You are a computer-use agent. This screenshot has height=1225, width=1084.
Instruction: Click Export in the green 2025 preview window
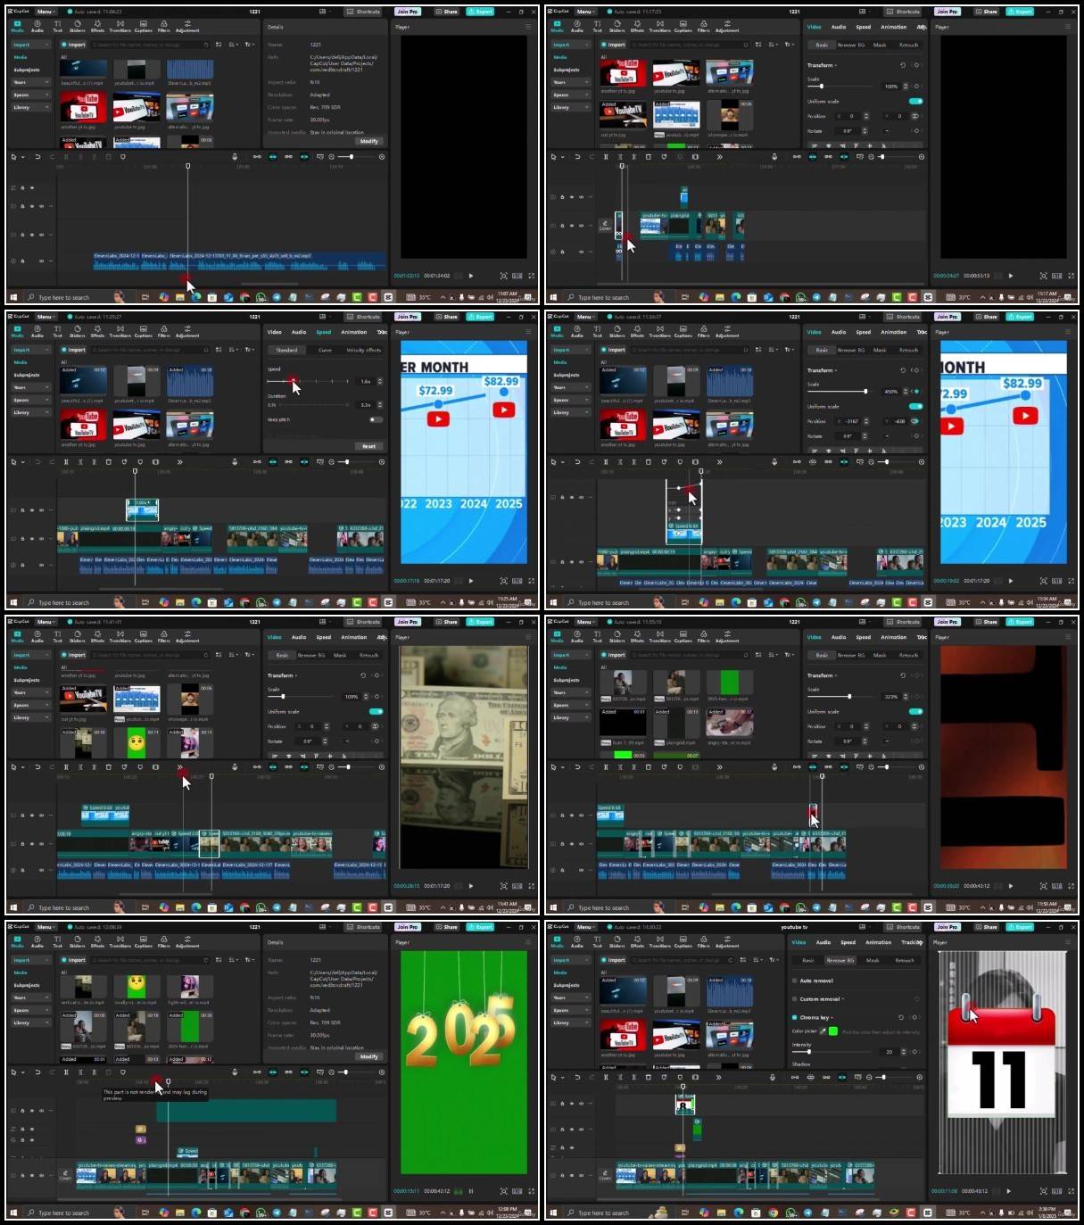tap(480, 927)
